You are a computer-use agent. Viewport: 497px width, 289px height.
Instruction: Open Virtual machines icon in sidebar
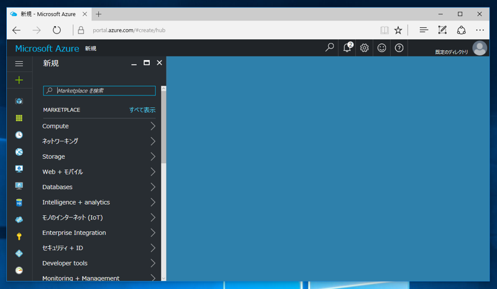(19, 186)
